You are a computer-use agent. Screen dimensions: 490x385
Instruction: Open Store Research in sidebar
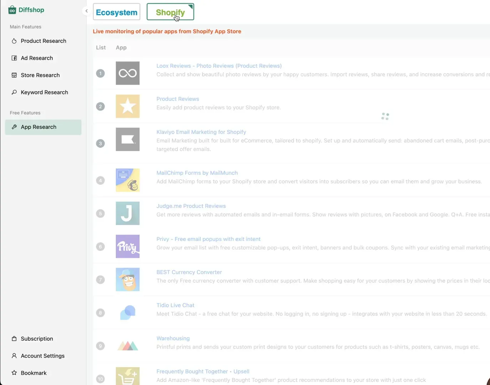[x=43, y=75]
